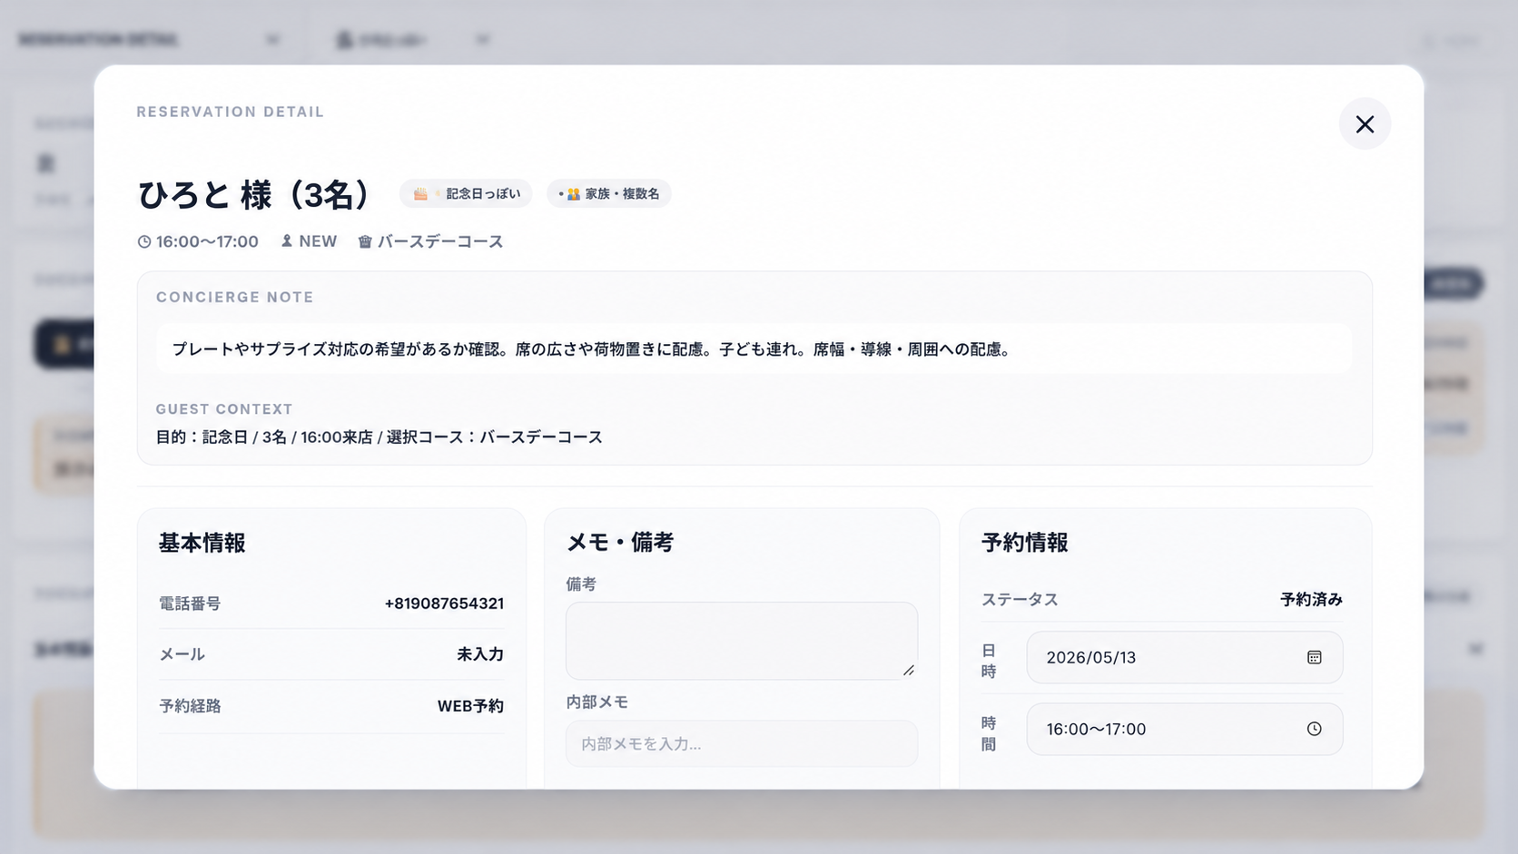Click the ステータス label
The height and width of the screenshot is (854, 1518).
(1020, 599)
